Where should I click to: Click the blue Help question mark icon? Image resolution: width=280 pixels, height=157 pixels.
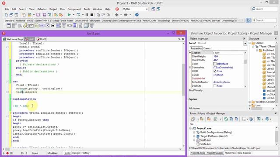pyautogui.click(x=137, y=15)
